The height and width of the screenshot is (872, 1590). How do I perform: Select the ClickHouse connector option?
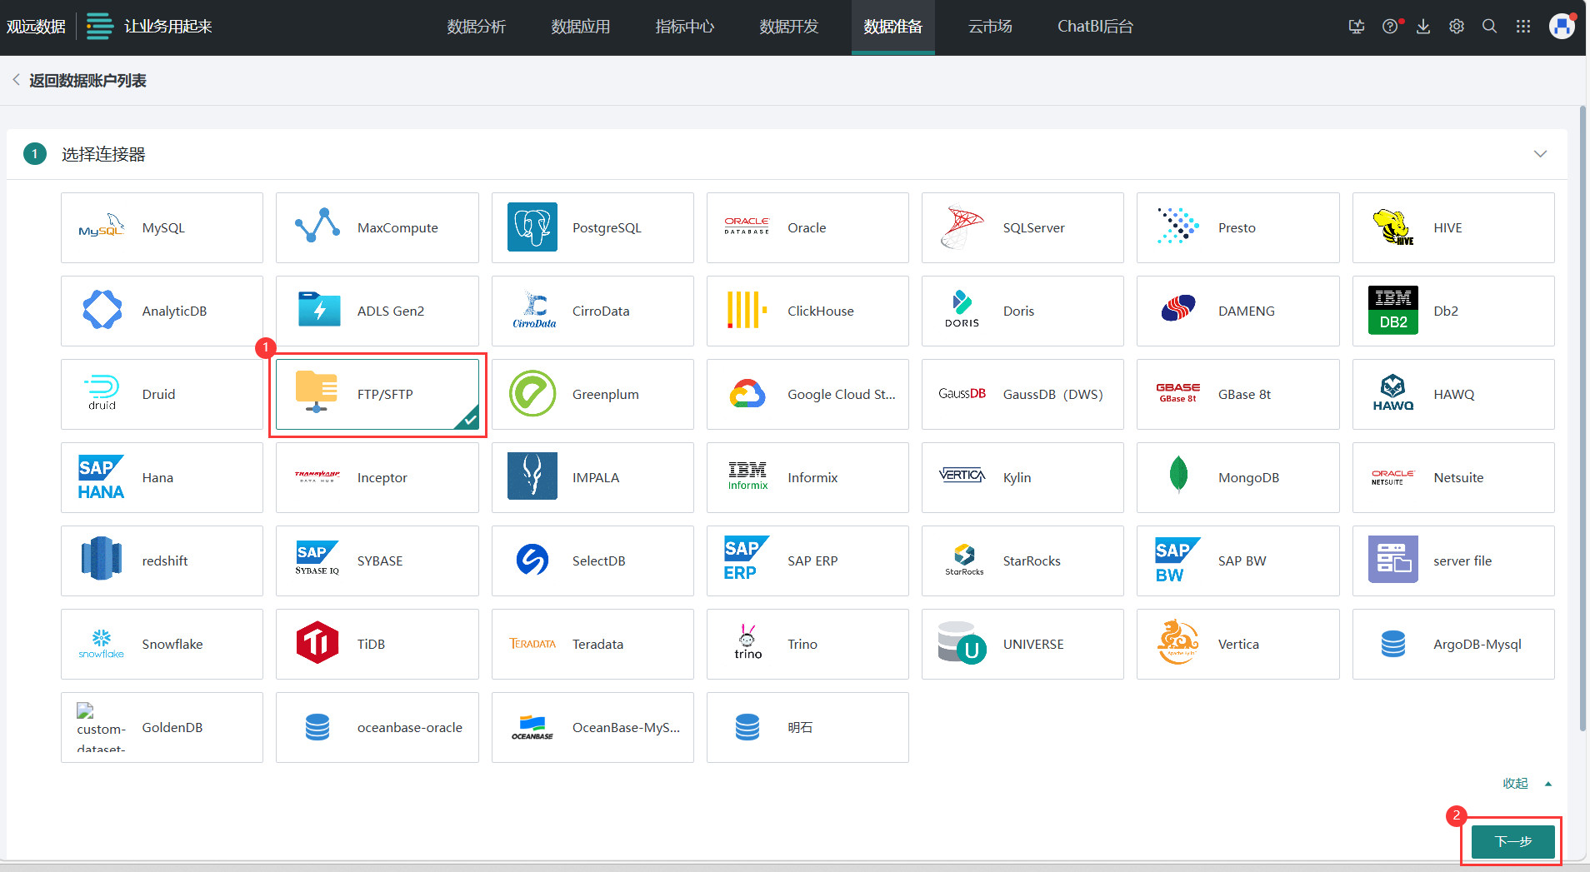tap(807, 311)
